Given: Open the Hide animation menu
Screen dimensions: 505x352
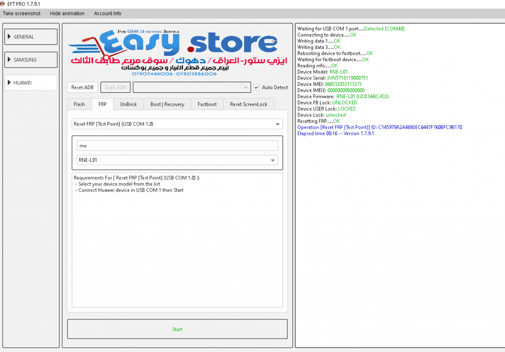Looking at the screenshot, I should 67,13.
